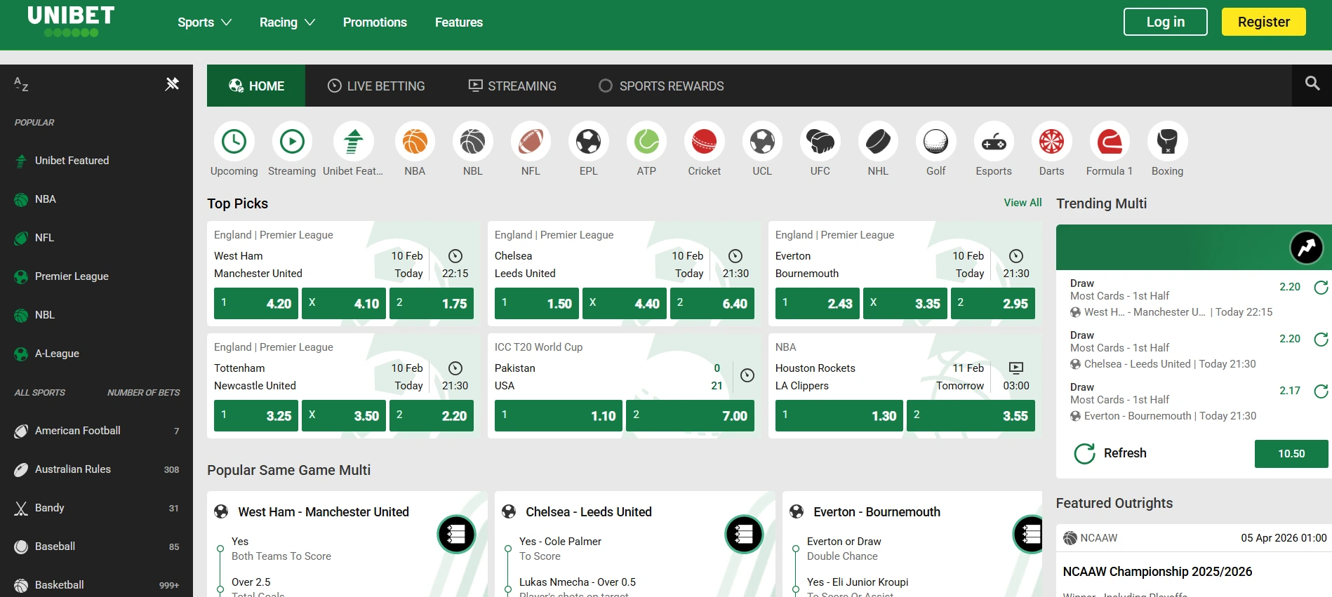Open Chelsea - Leeds same game multi betslip icon
Viewport: 1332px width, 597px height.
click(x=744, y=535)
